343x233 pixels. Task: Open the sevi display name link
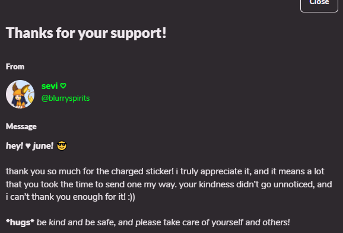click(x=50, y=86)
